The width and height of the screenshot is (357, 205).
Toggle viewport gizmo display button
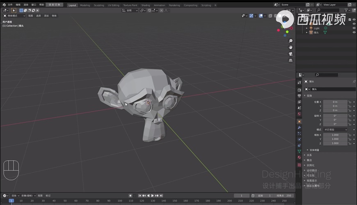coord(251,16)
